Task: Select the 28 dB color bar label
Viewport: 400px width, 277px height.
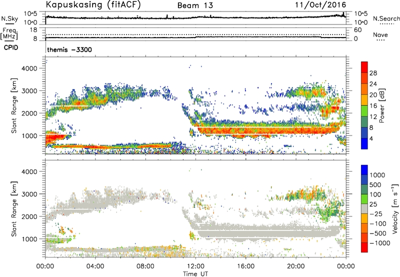Action: 373,73
